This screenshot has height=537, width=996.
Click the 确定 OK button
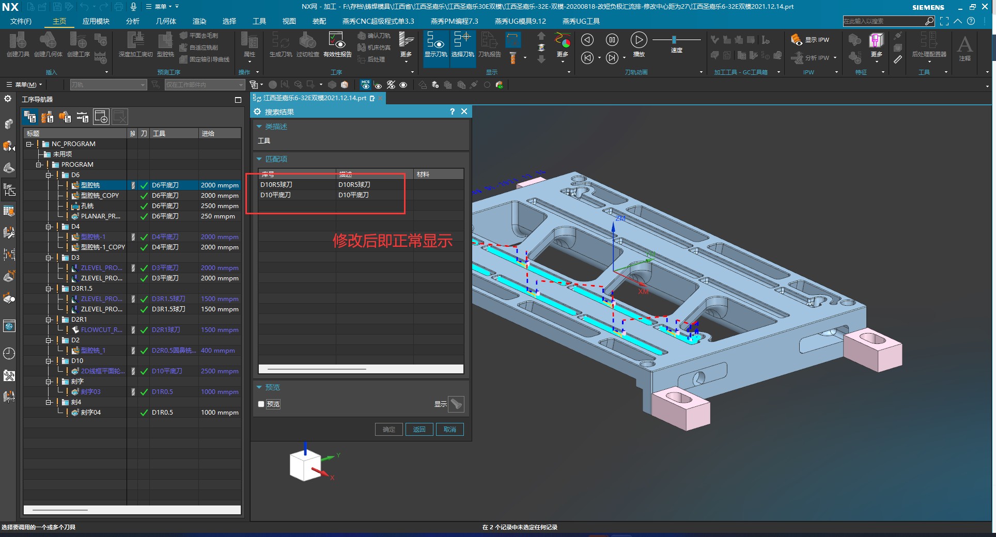pyautogui.click(x=389, y=430)
